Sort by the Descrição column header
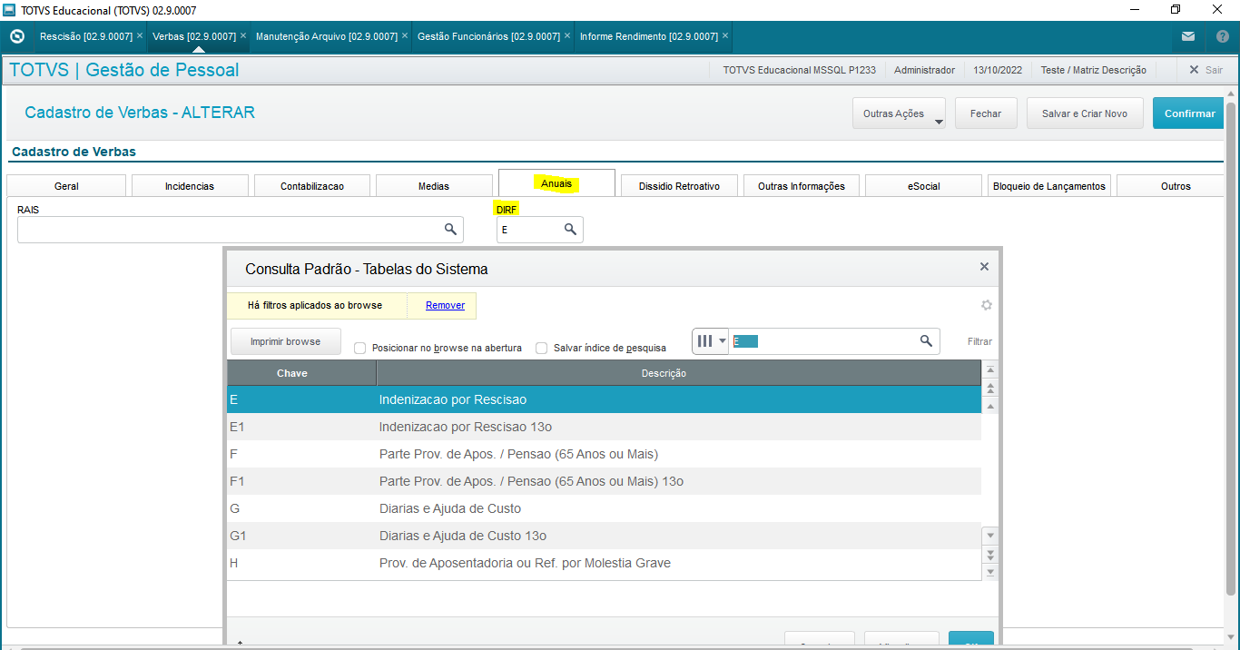This screenshot has height=650, width=1240. coord(678,373)
